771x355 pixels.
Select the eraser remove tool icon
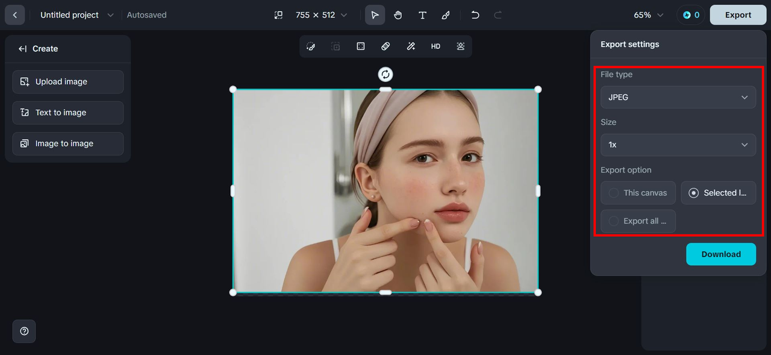point(385,46)
